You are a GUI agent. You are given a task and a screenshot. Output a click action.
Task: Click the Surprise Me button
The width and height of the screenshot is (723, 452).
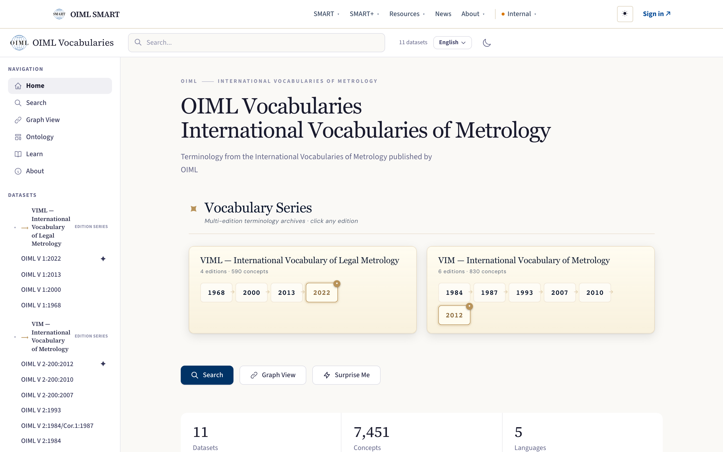(x=346, y=375)
